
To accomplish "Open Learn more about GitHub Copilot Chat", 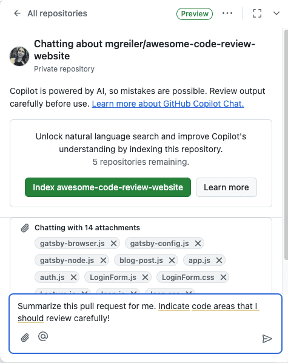I will [168, 104].
